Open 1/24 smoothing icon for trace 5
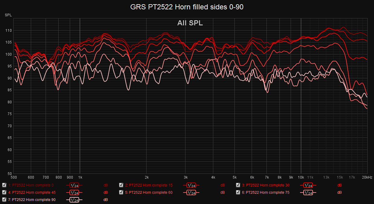This screenshot has height=204, width=374. coord(191,193)
